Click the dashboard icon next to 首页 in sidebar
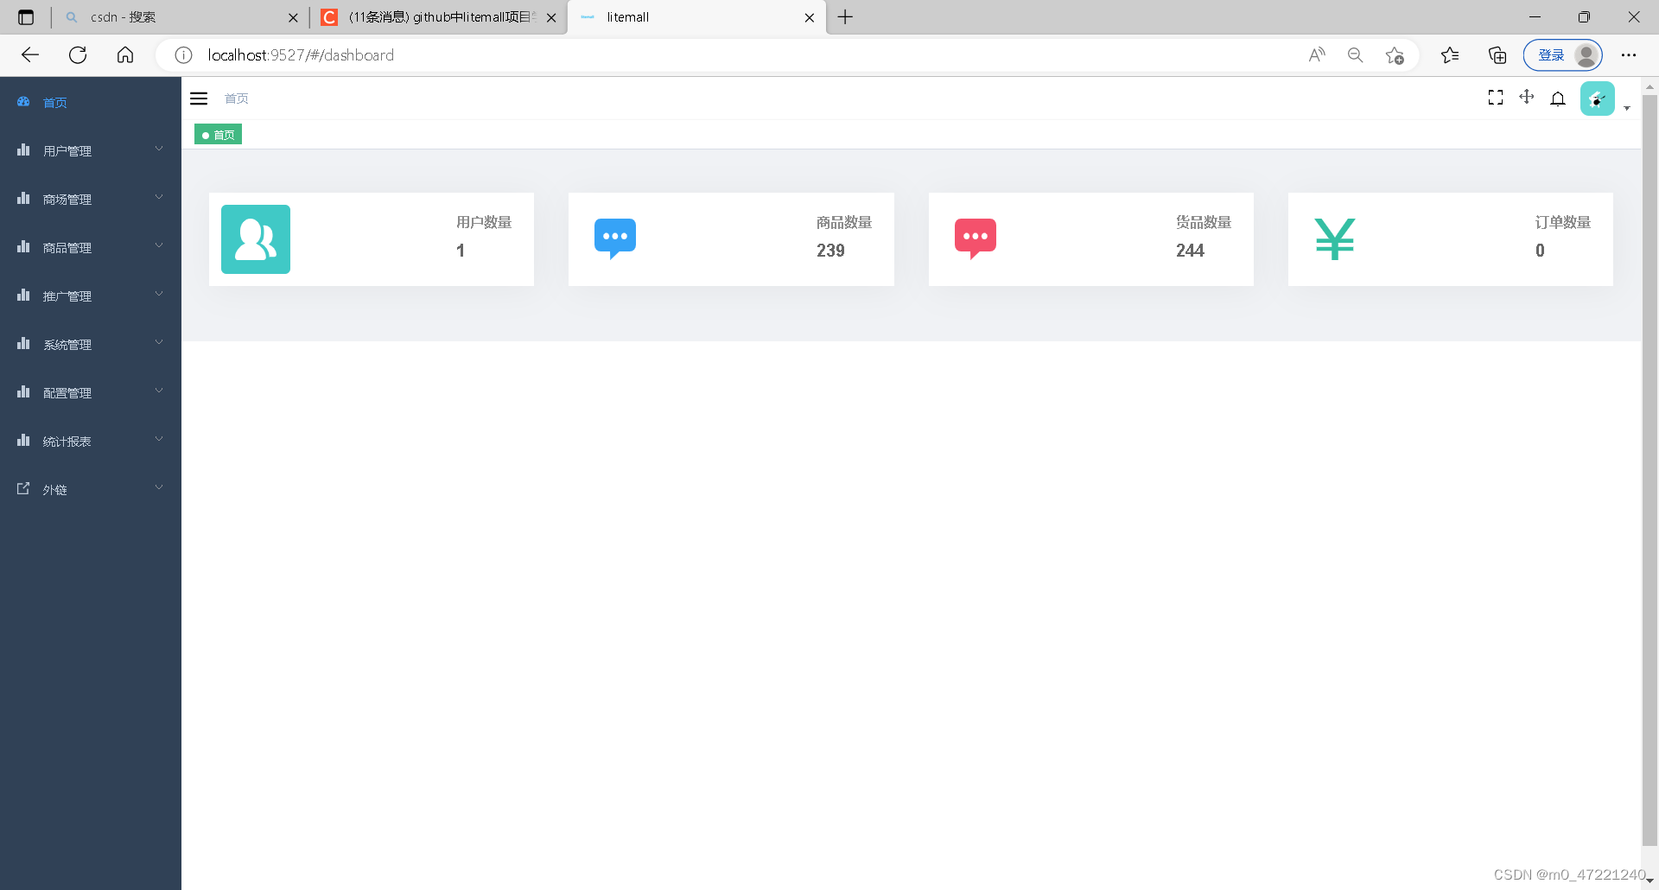 click(23, 101)
